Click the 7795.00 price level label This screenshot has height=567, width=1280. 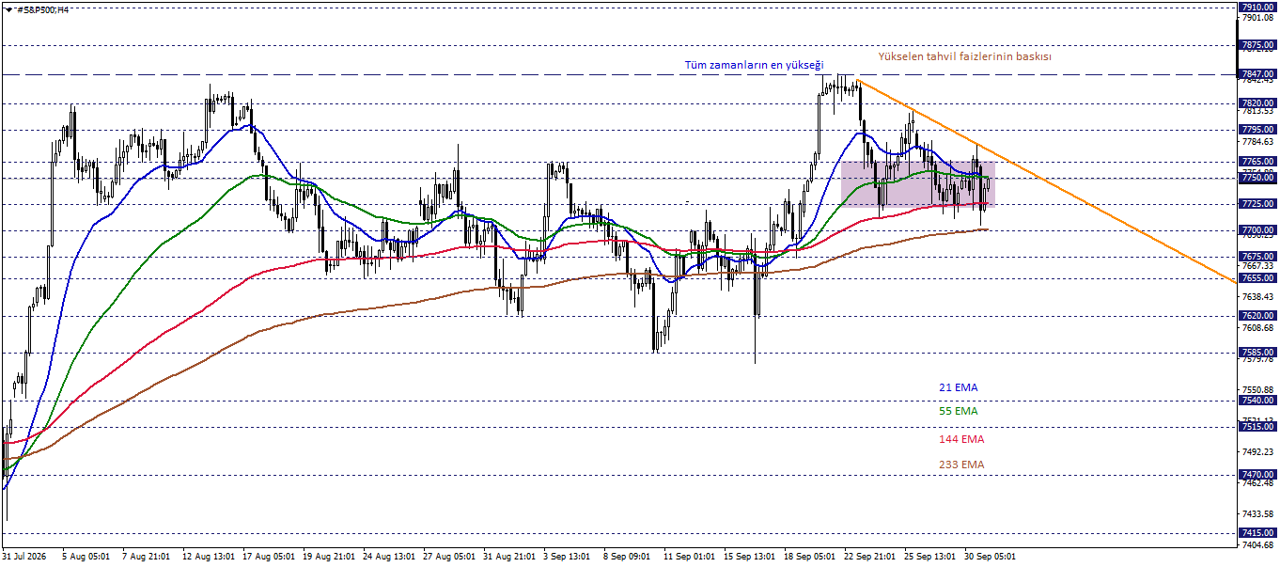click(x=1258, y=129)
